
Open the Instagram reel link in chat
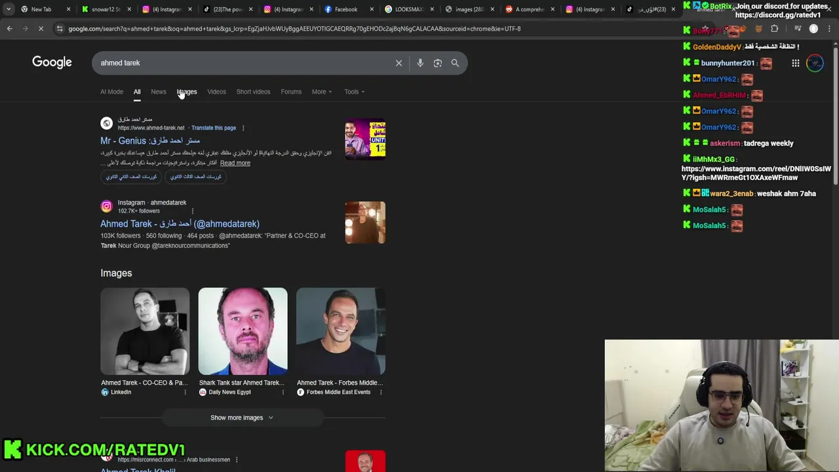pos(756,173)
